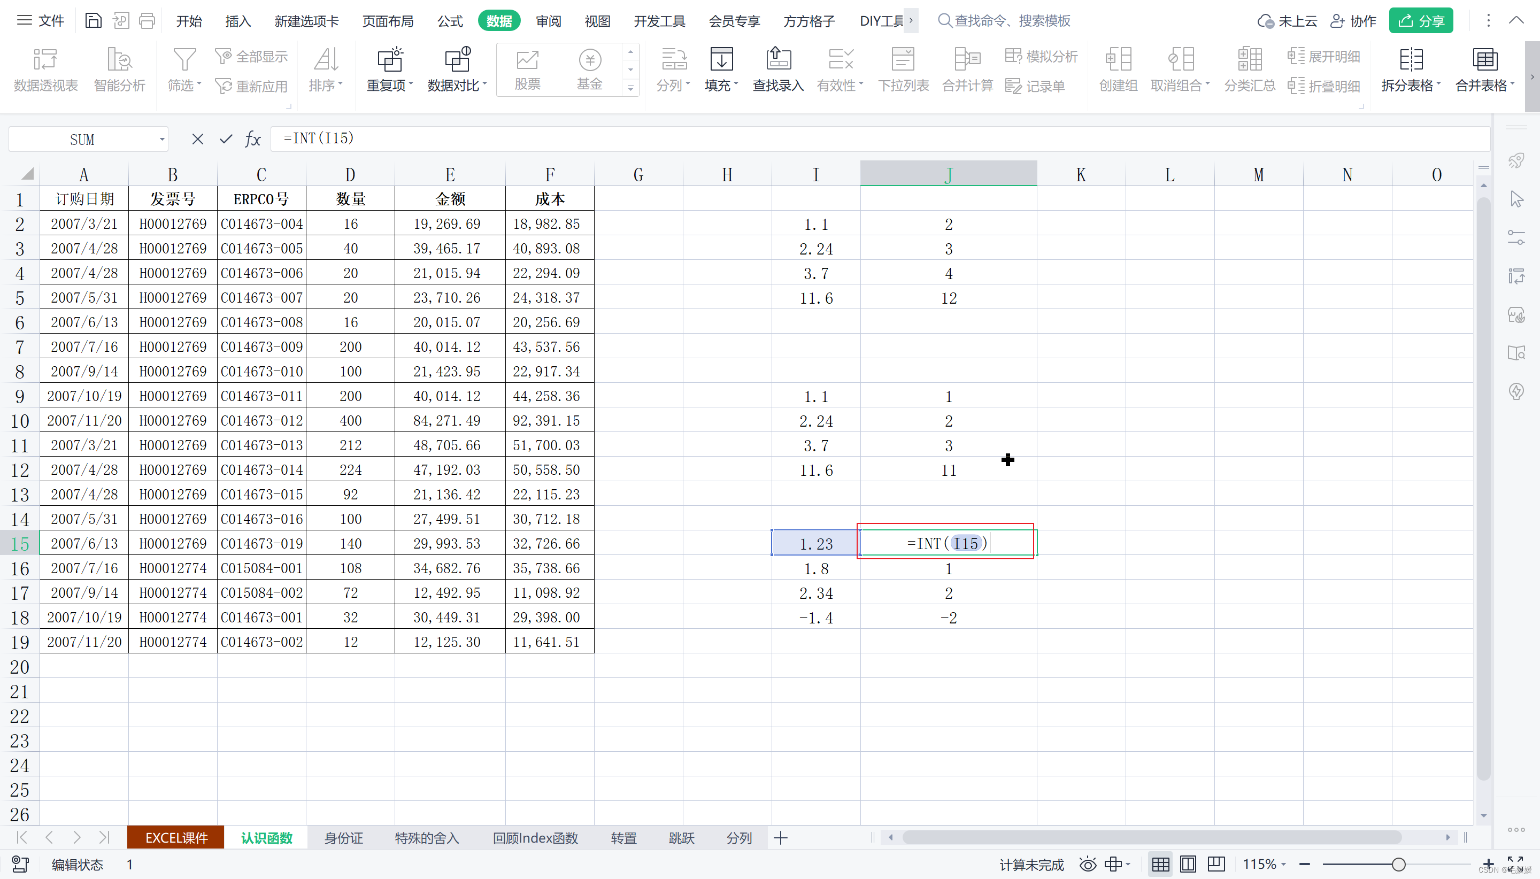1540x879 pixels.
Task: Click the horizontal scrollbar
Action: 1152,837
